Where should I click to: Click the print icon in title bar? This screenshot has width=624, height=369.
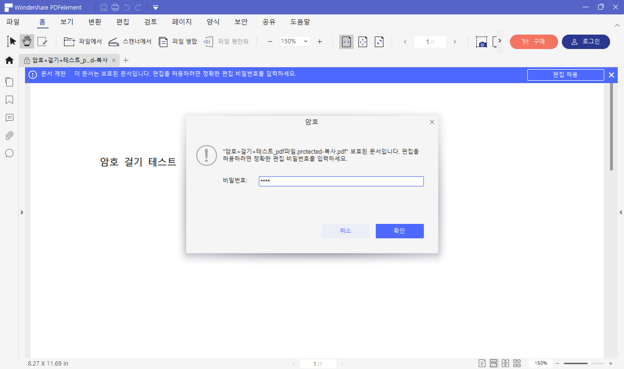pos(115,7)
